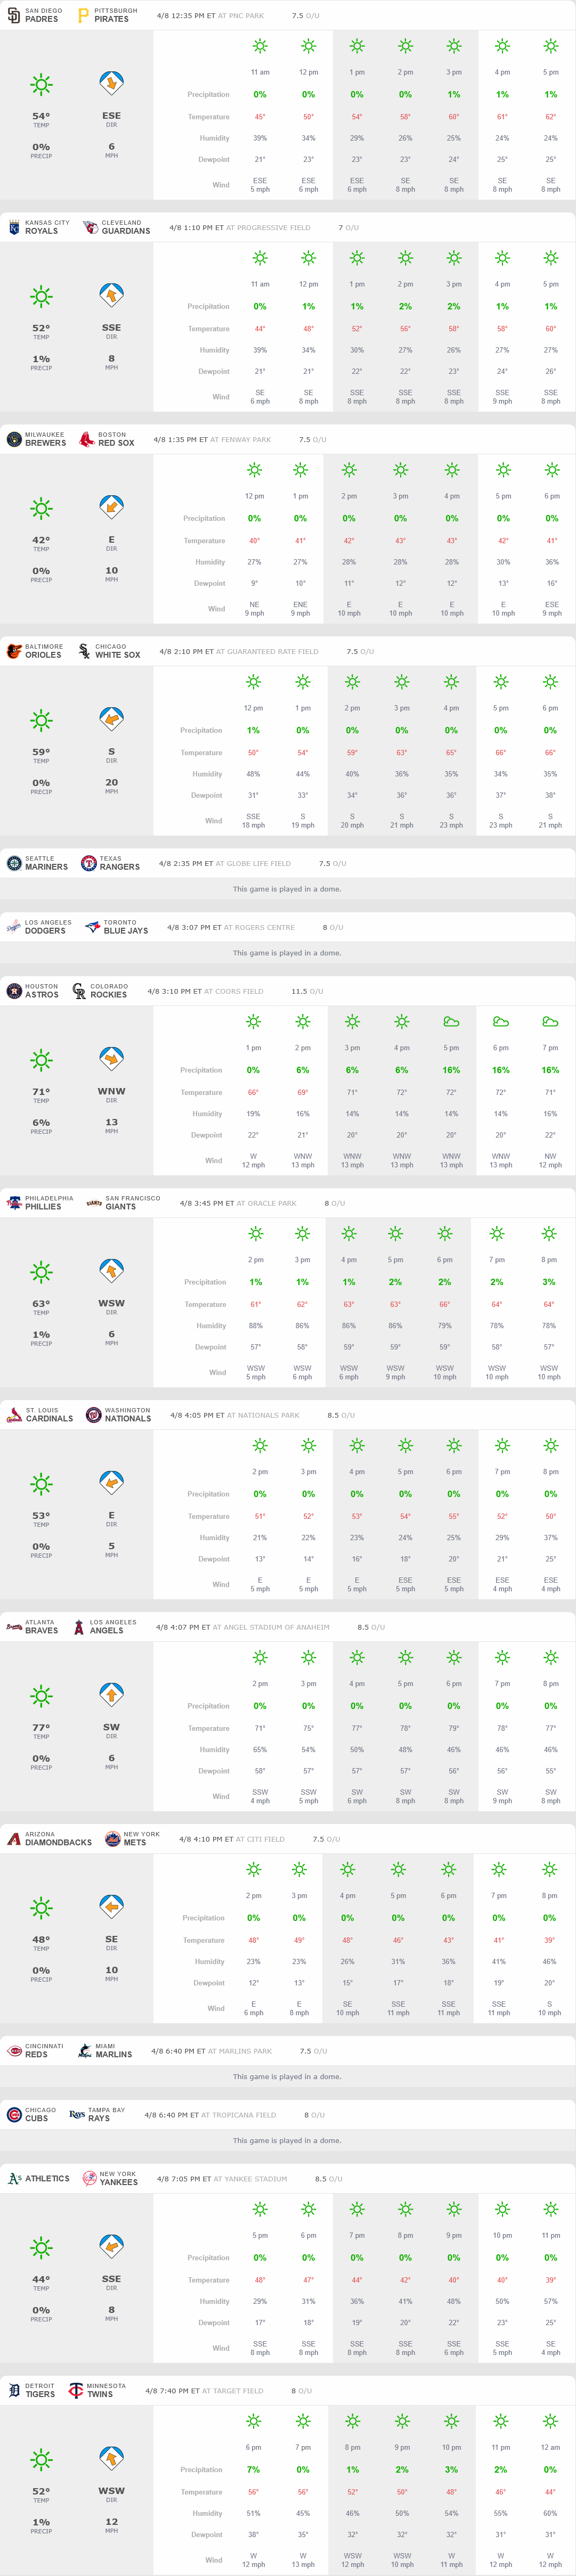Click wind direction field icon for Padres-Pirates game
This screenshot has width=576, height=2576.
coord(111,83)
